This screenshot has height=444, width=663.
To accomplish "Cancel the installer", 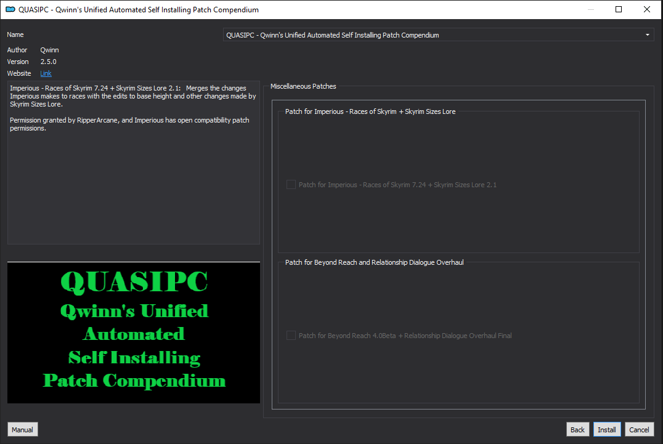I will [x=639, y=430].
